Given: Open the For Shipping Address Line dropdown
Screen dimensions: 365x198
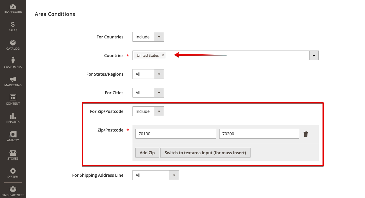Looking at the screenshot, I should click(156, 175).
